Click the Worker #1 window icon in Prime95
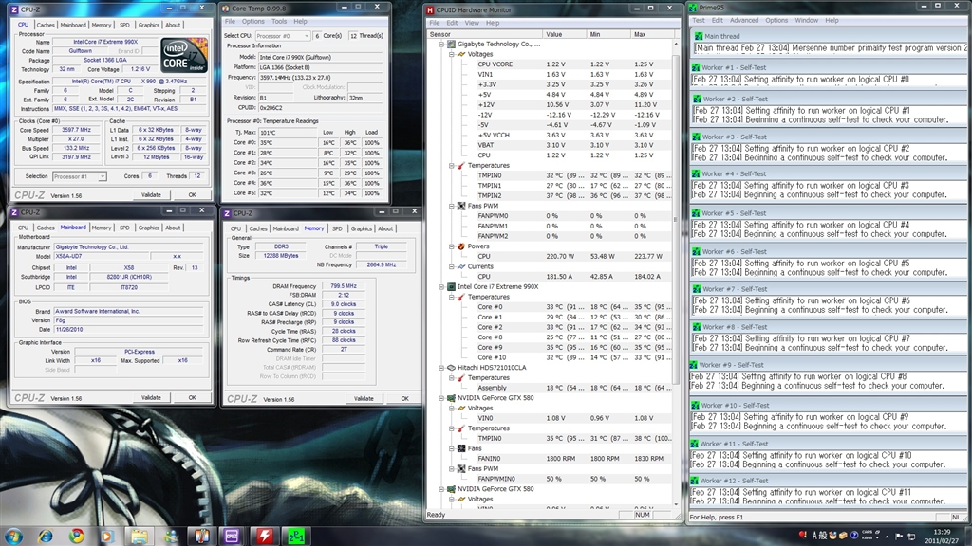The width and height of the screenshot is (972, 546). click(695, 68)
